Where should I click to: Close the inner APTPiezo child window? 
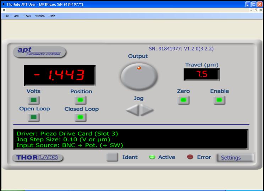click(x=261, y=10)
